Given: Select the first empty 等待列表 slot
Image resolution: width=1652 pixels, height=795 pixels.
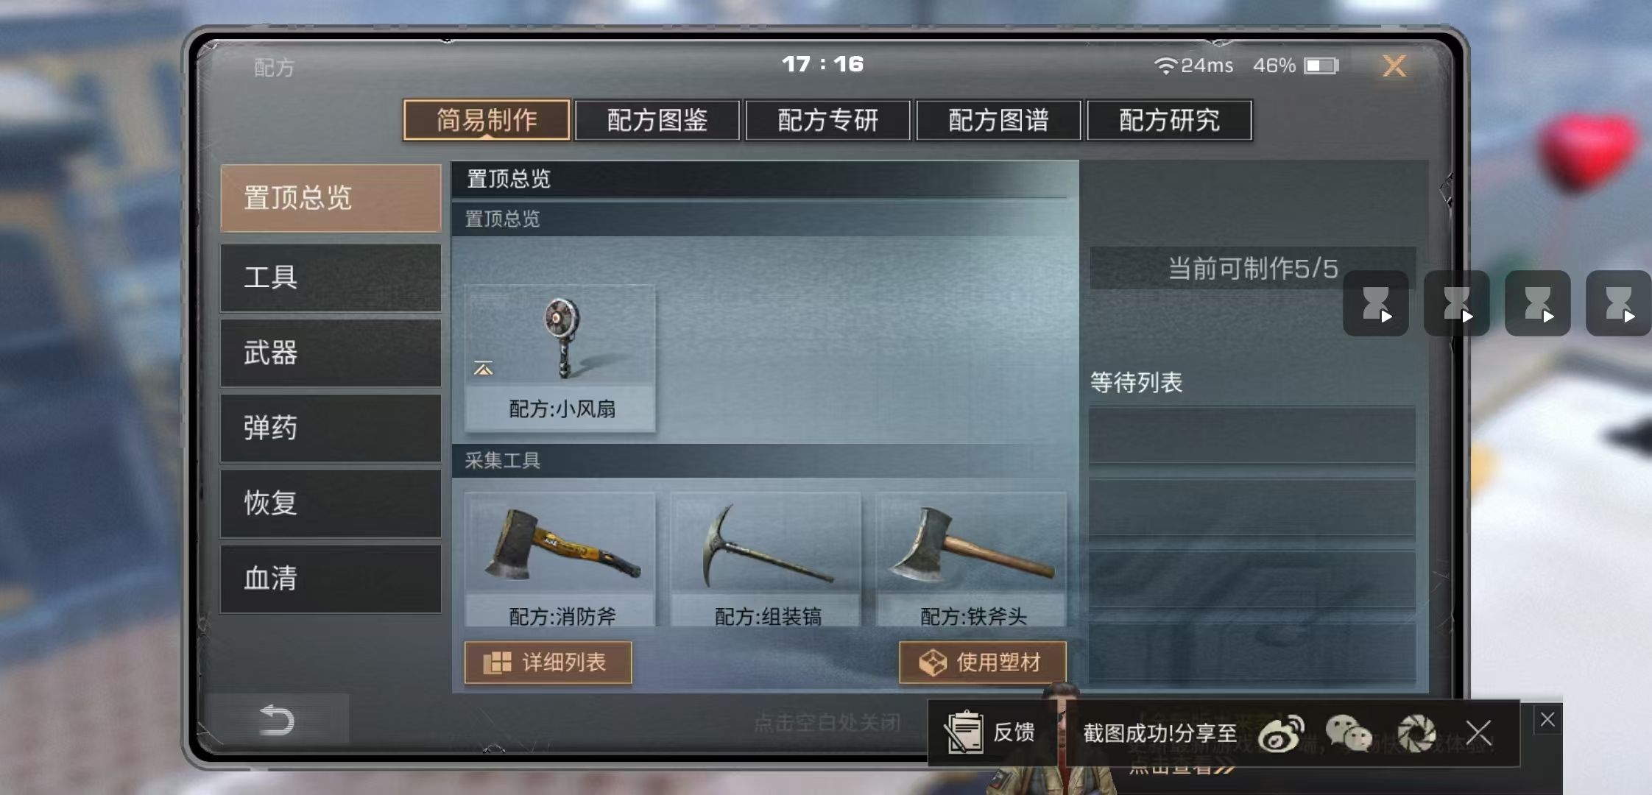Looking at the screenshot, I should coord(1252,436).
